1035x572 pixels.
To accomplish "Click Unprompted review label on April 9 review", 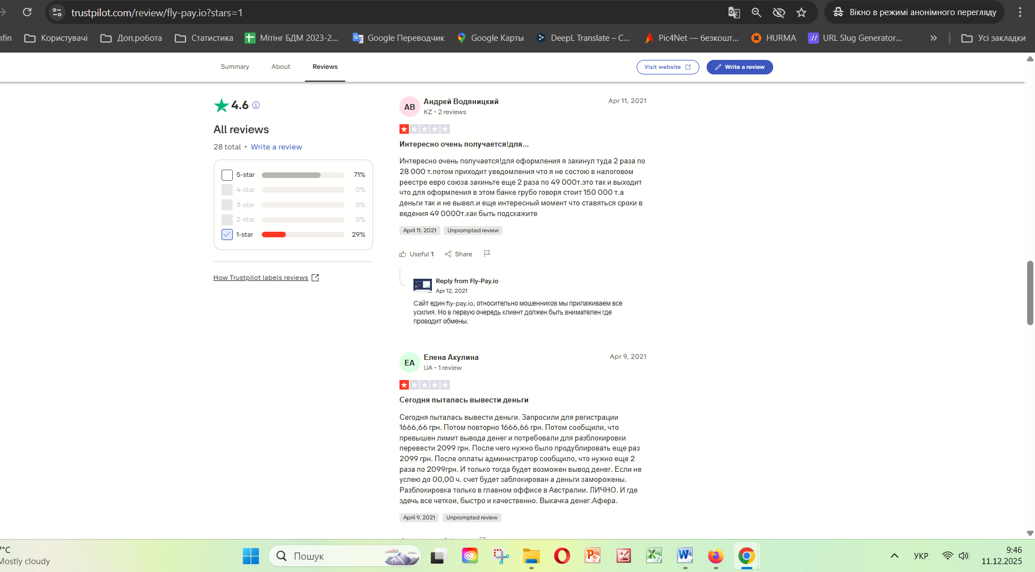I will [472, 518].
